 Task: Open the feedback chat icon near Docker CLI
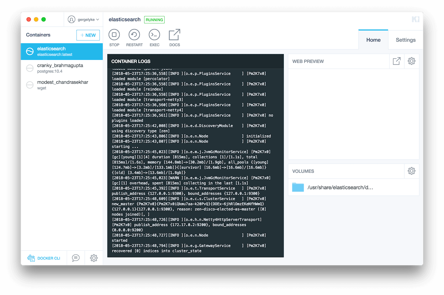(75, 258)
